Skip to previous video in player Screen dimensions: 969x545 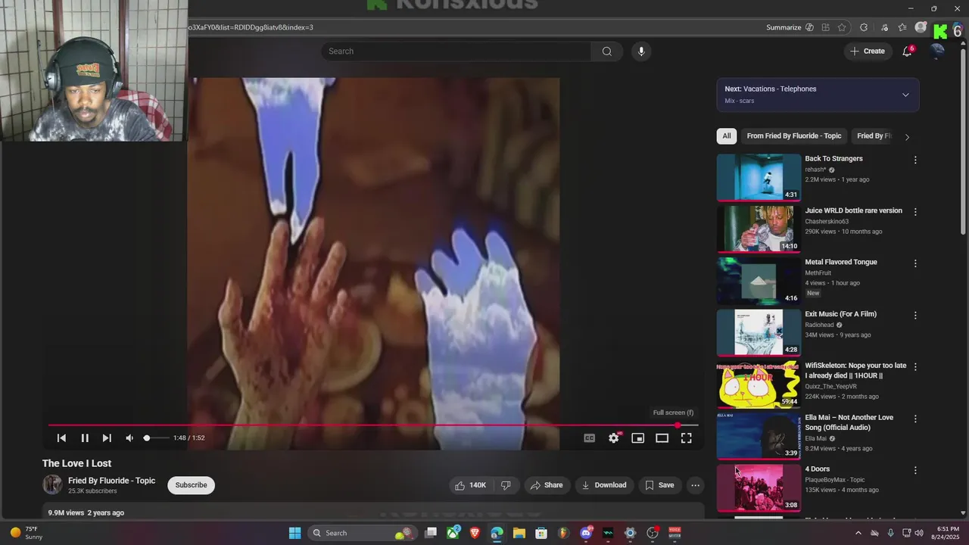[x=61, y=438]
